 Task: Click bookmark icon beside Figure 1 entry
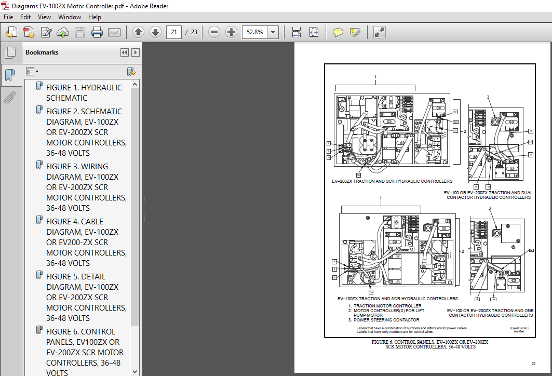[x=39, y=86]
